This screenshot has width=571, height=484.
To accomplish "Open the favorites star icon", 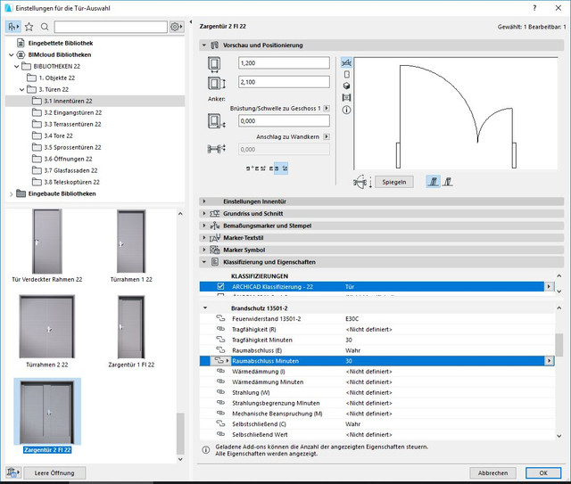I will tap(29, 27).
